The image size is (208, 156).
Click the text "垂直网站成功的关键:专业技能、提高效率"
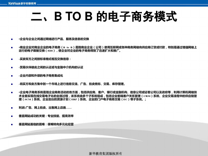[46, 116]
